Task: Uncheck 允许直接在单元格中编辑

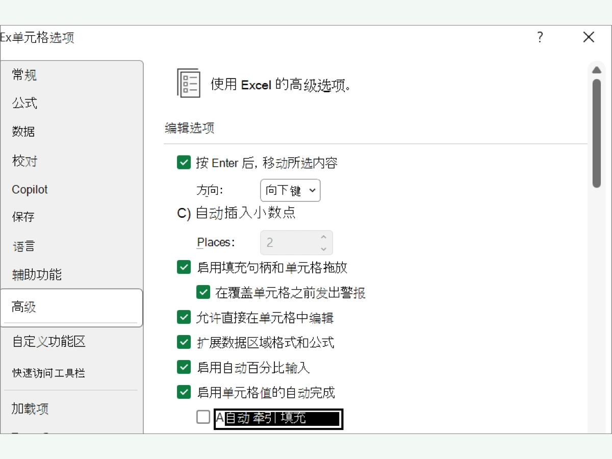Action: click(x=184, y=317)
